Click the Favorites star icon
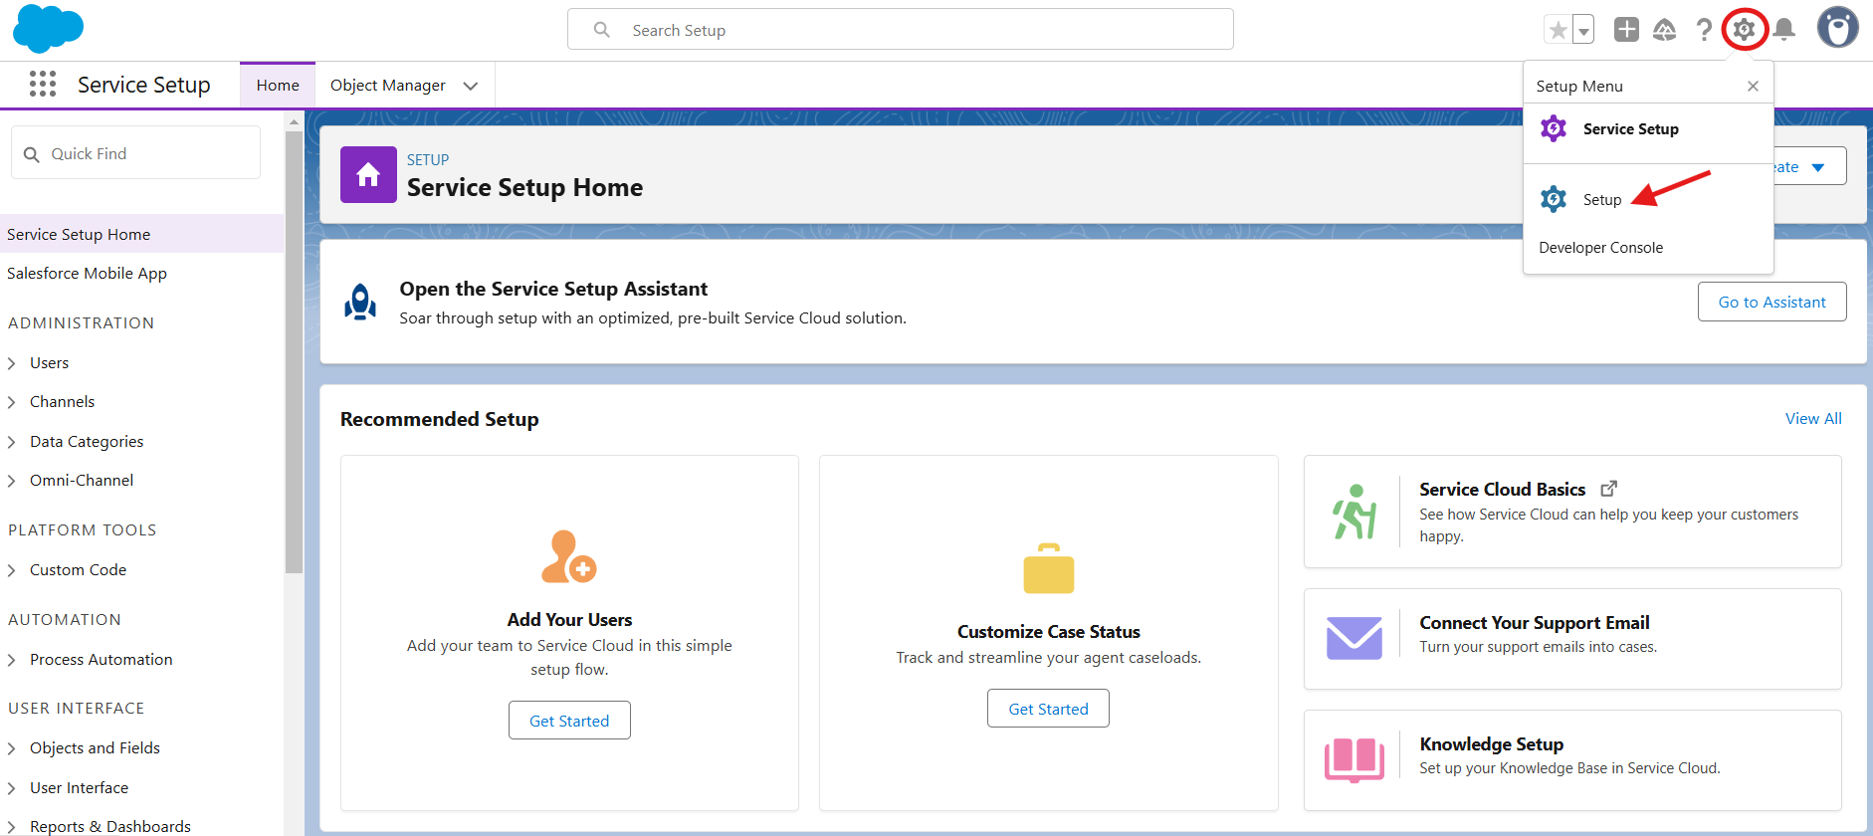1873x836 pixels. pyautogui.click(x=1558, y=30)
